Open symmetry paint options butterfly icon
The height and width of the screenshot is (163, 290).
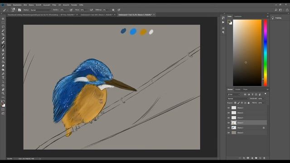[119, 10]
